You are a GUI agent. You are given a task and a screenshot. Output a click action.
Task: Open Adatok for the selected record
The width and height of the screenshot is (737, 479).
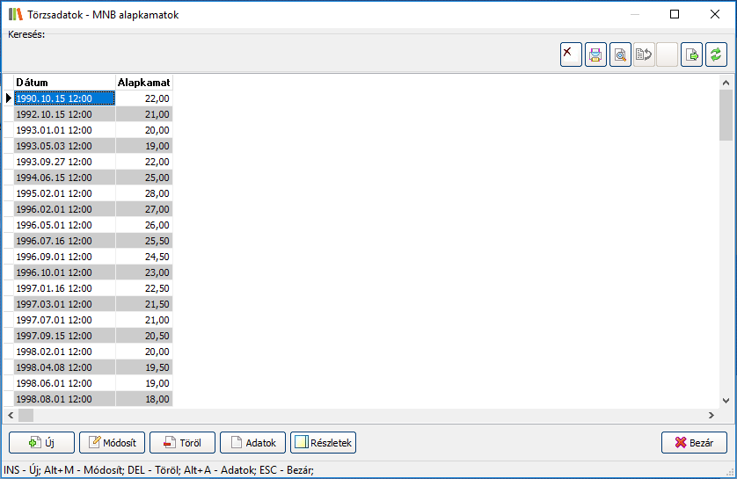[x=253, y=443]
